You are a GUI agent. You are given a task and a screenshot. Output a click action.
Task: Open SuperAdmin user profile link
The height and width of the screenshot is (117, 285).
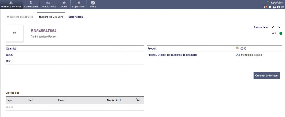coord(277,2)
